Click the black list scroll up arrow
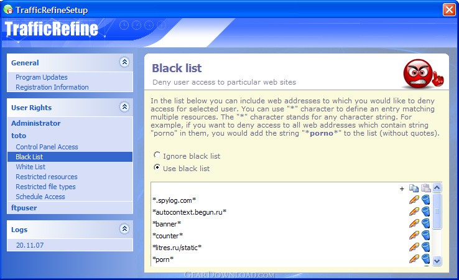This screenshot has width=459, height=280. pos(437,187)
